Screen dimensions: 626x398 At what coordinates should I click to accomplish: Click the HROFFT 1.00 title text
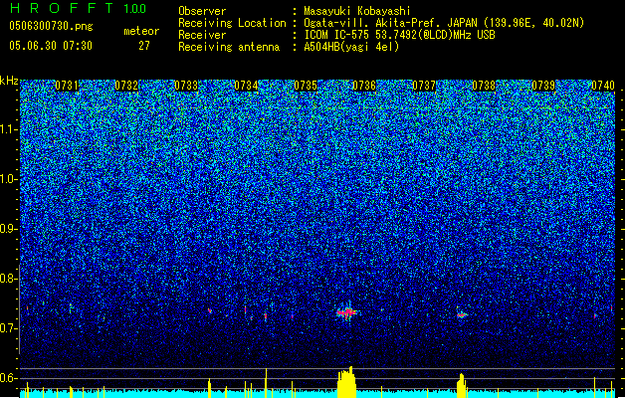pos(79,8)
